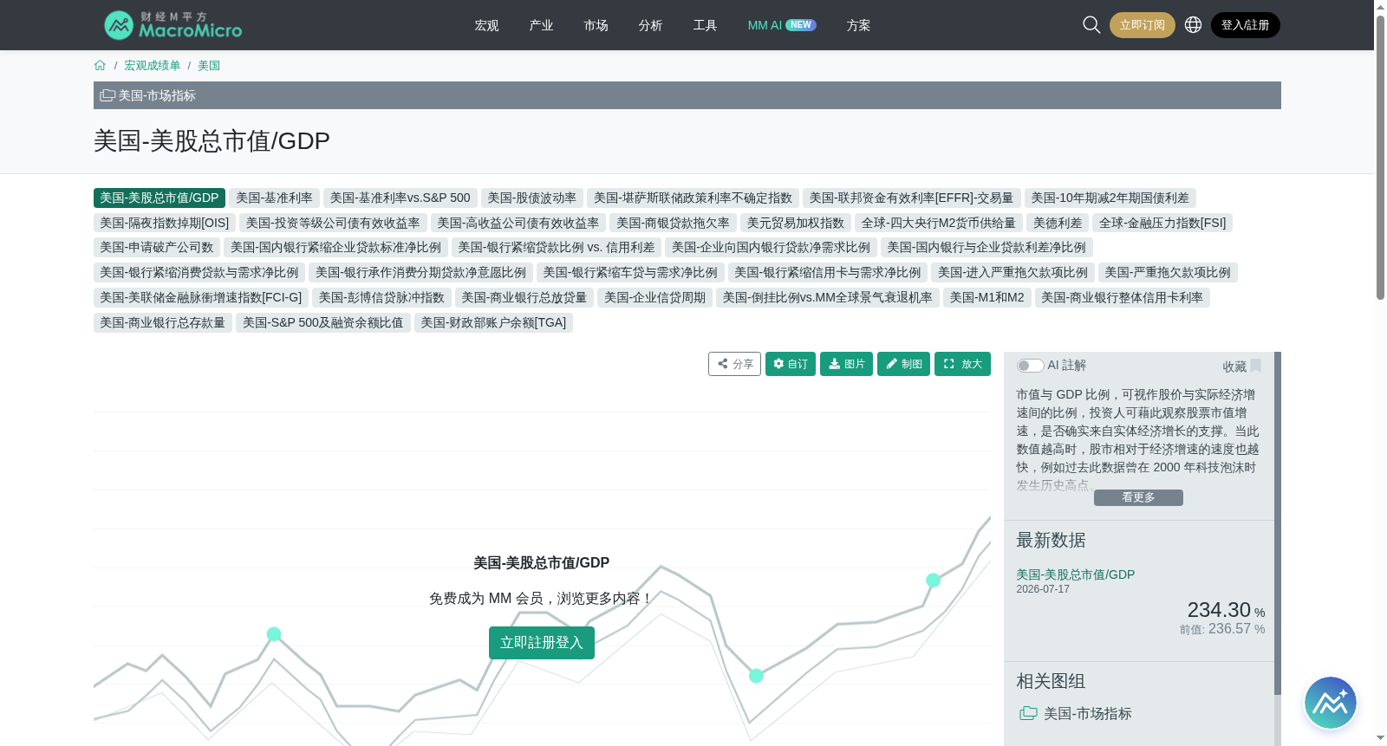Screen dimensions: 1387x746
Task: Open the floating AI chart assistant icon
Action: coord(1330,703)
